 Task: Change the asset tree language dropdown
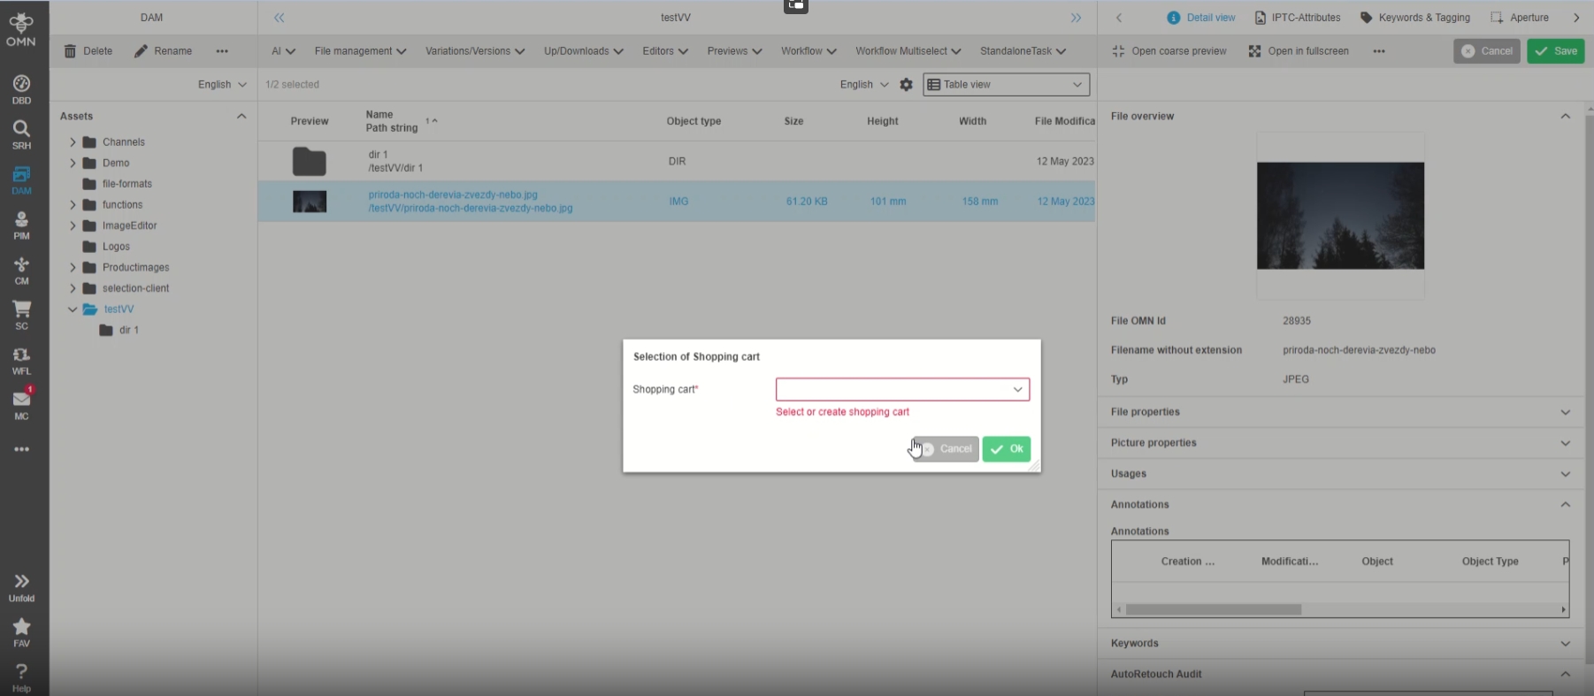(x=222, y=85)
